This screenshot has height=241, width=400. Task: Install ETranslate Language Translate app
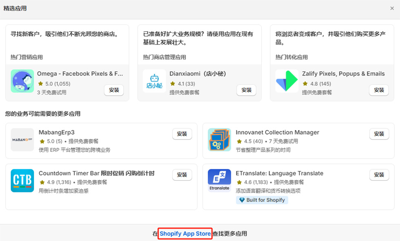pos(379,175)
